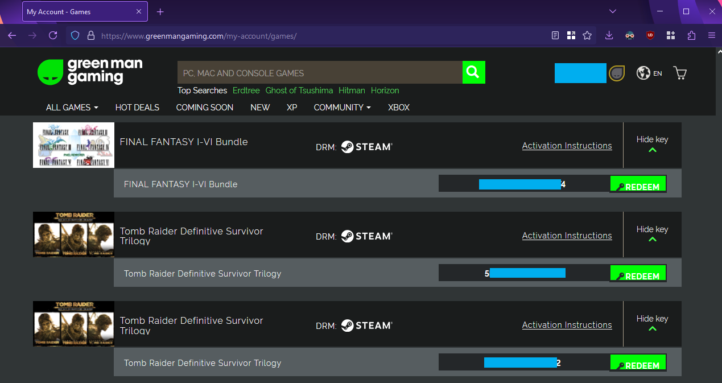Open the extensions puzzle icon
This screenshot has height=383, width=722.
pos(691,35)
